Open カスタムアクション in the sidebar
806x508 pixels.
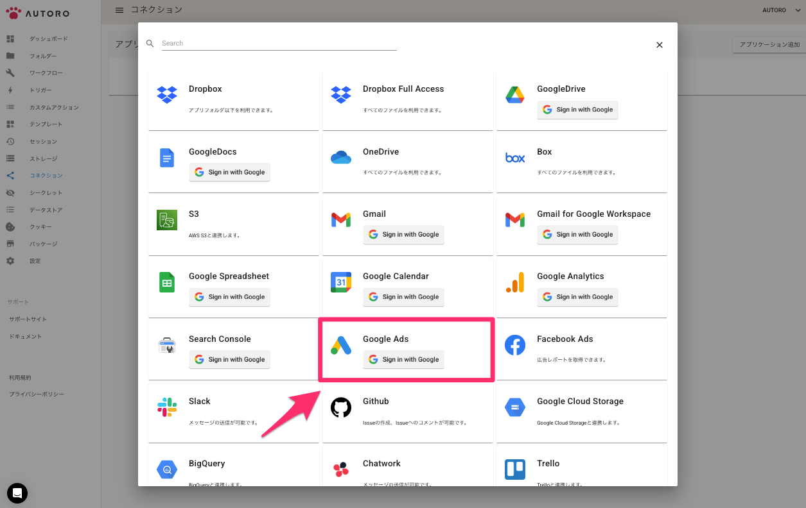54,108
